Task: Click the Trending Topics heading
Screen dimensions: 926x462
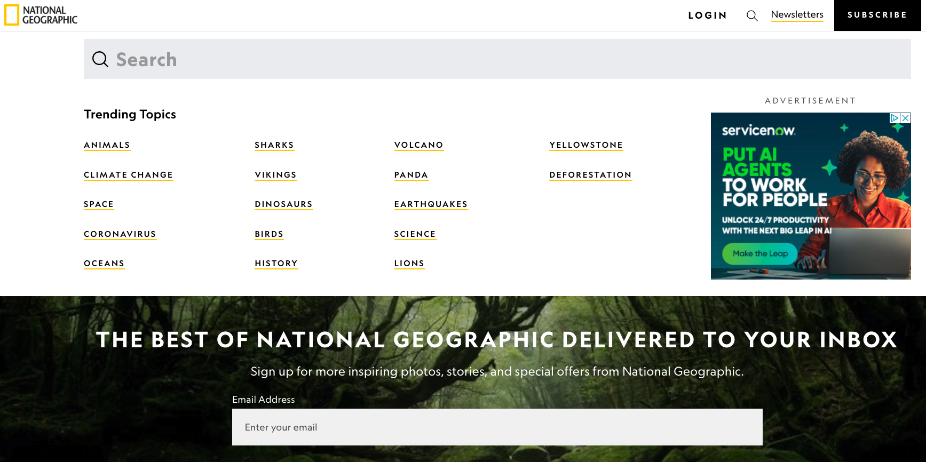Action: [x=130, y=114]
